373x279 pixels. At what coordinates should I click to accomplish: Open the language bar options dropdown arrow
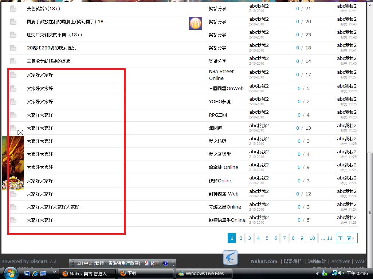point(173,263)
